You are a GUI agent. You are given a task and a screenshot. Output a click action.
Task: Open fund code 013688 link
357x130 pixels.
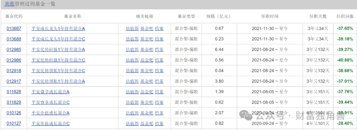pyautogui.click(x=14, y=39)
